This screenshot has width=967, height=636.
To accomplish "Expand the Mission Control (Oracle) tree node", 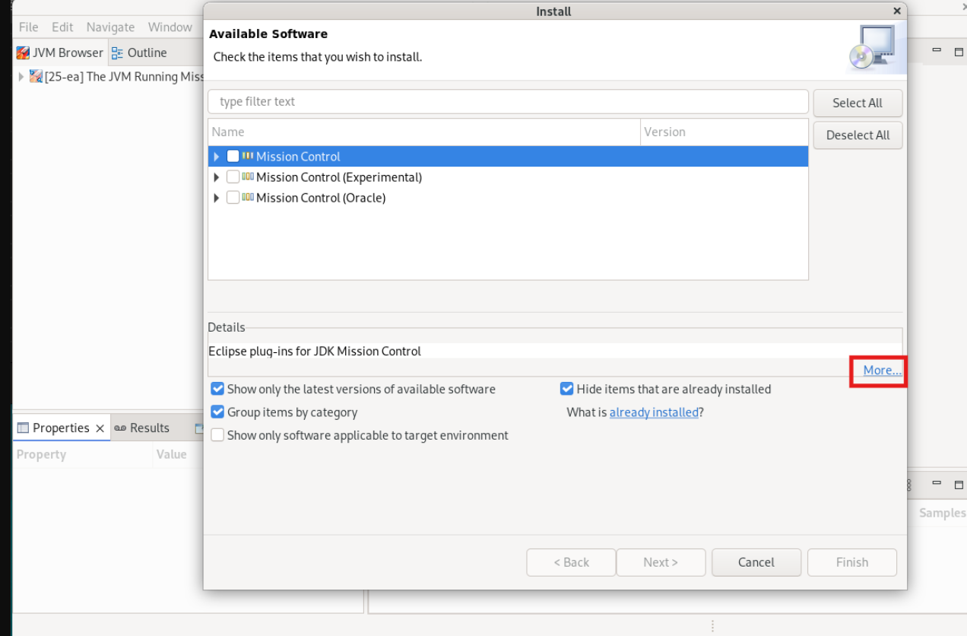I will pyautogui.click(x=217, y=198).
